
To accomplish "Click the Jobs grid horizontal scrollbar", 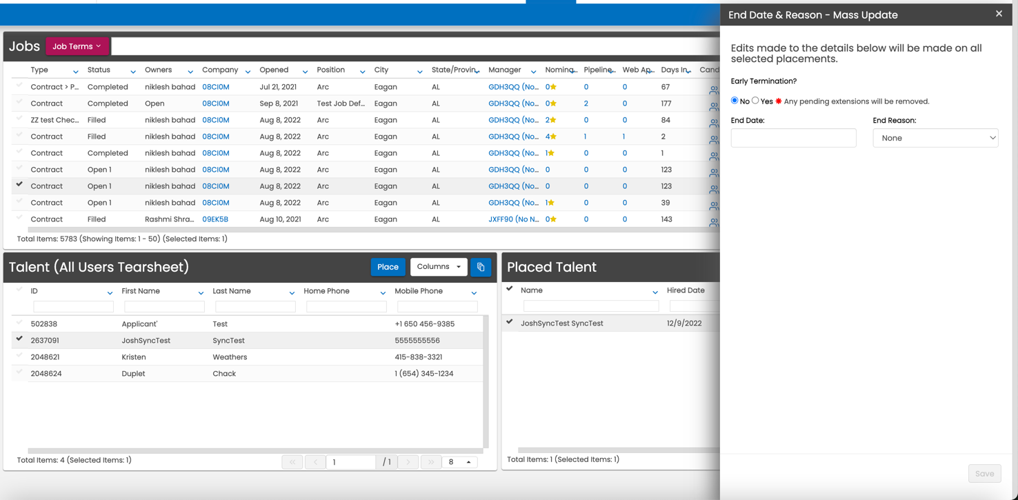I will [x=374, y=230].
